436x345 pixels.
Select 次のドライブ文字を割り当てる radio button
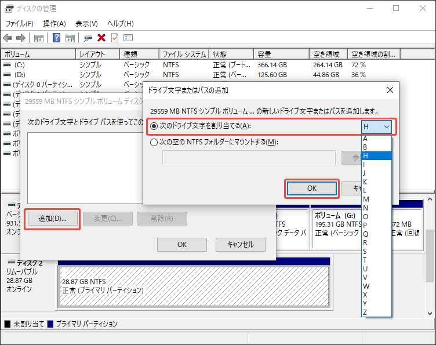(x=154, y=126)
